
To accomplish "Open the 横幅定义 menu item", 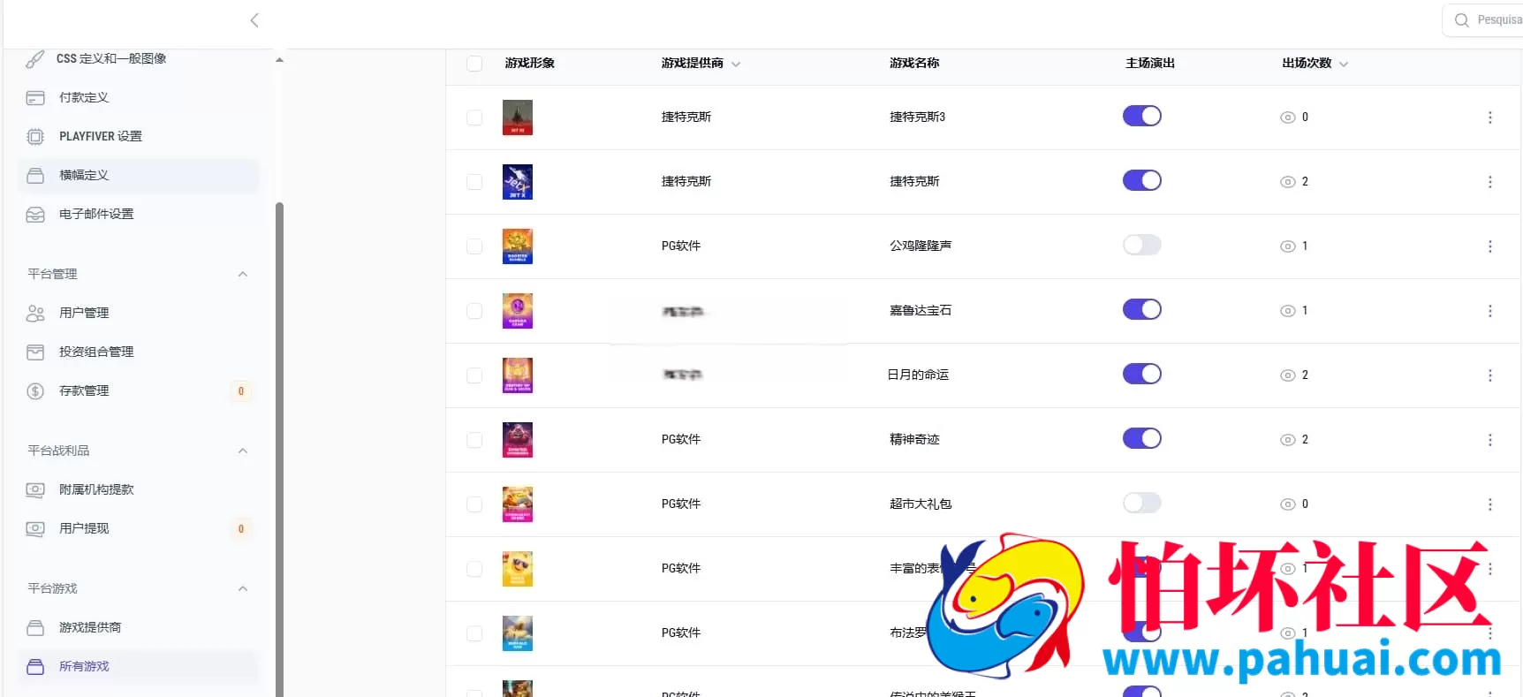I will 84,176.
